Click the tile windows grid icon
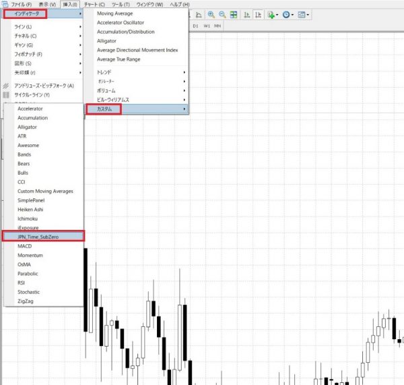 (233, 14)
